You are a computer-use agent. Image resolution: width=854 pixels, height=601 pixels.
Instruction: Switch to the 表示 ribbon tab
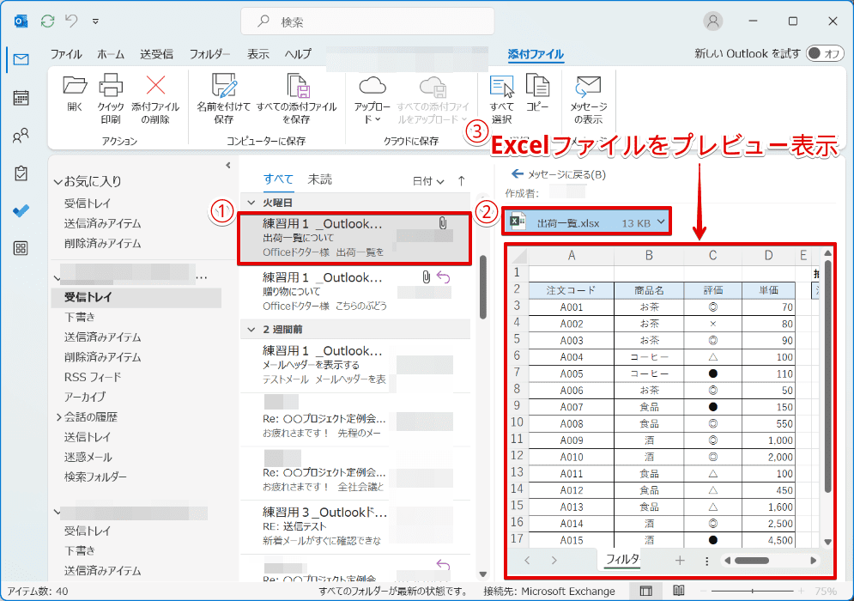tap(259, 53)
